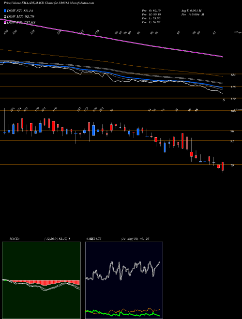242x319 pixels.
Task: Click the tall red candle above 91
Action: pyautogui.click(x=182, y=141)
